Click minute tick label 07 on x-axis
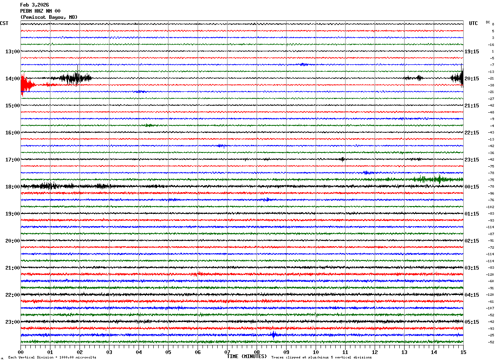The width and height of the screenshot is (496, 363). [227, 352]
